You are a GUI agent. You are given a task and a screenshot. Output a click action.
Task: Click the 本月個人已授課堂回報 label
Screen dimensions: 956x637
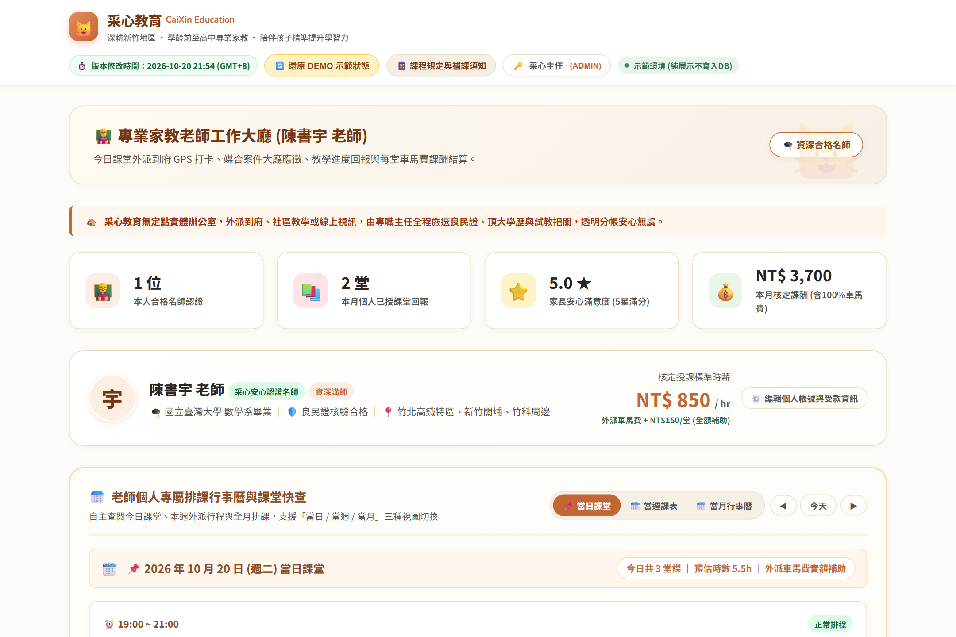click(x=385, y=302)
